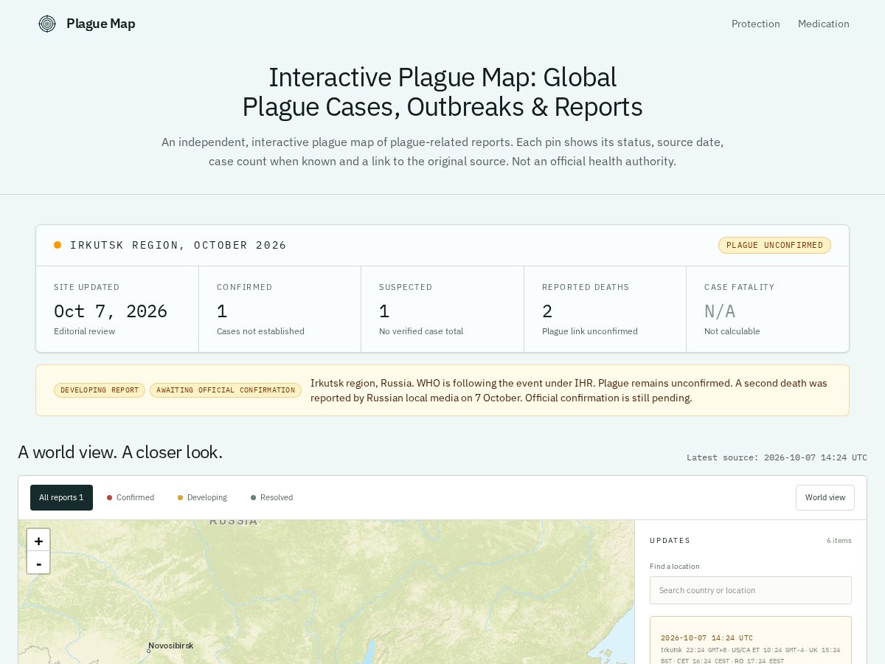The height and width of the screenshot is (664, 885).
Task: Click the Reported Deaths value 2
Action: [x=547, y=311]
